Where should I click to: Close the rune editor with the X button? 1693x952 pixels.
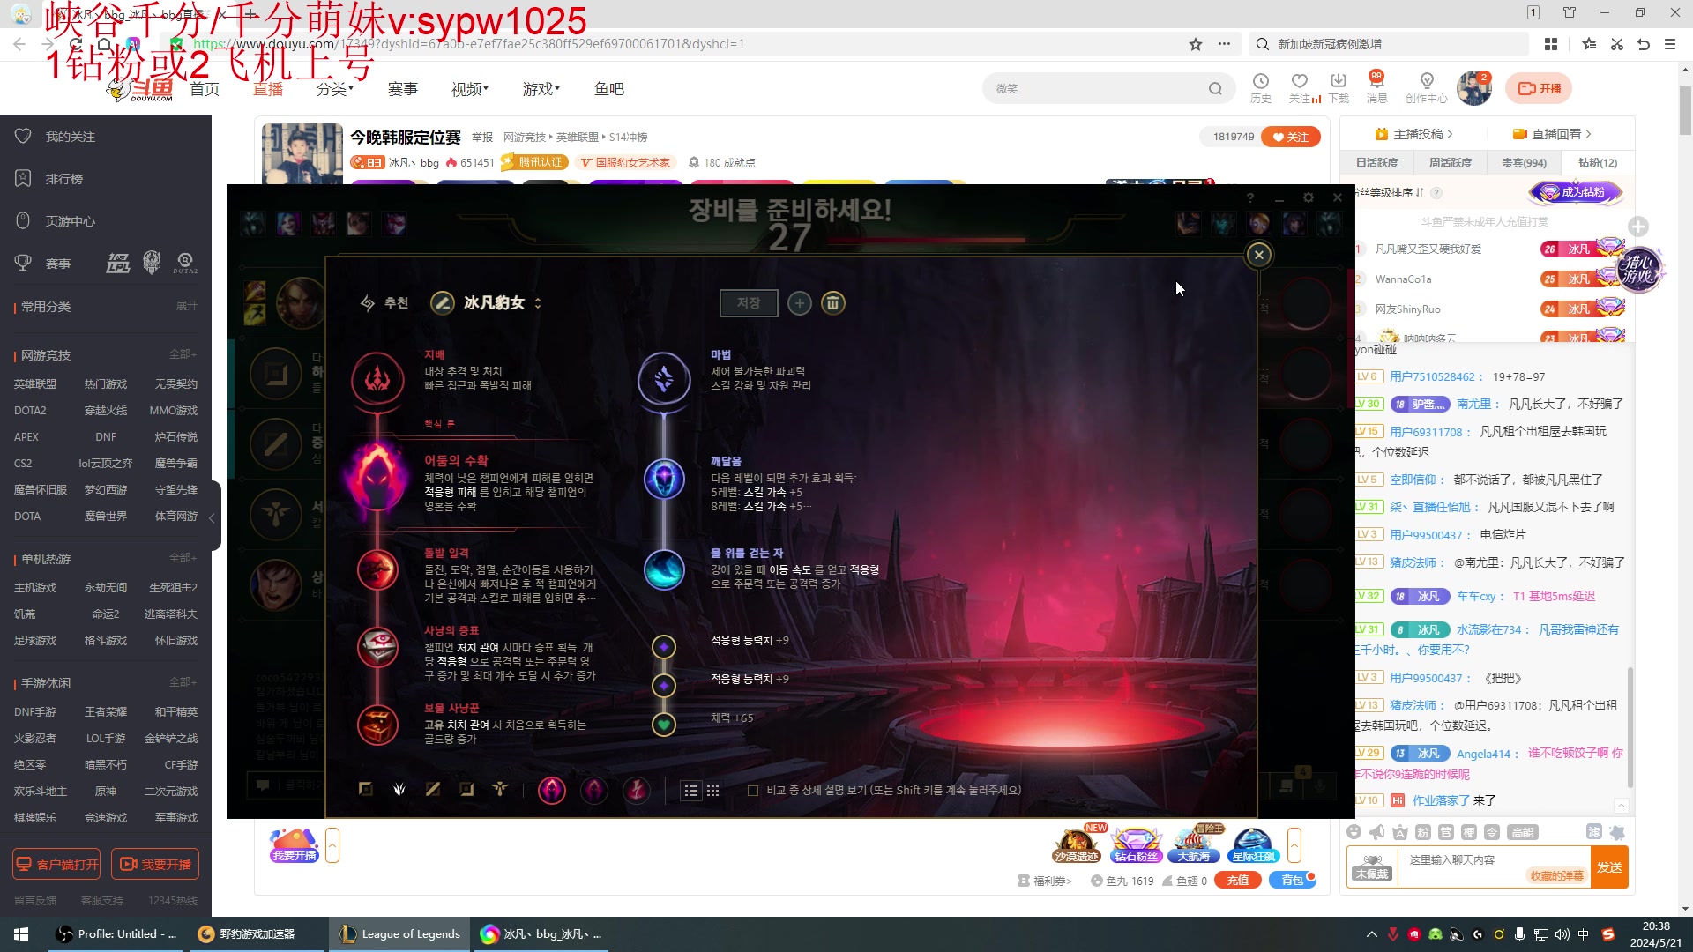pos(1259,255)
